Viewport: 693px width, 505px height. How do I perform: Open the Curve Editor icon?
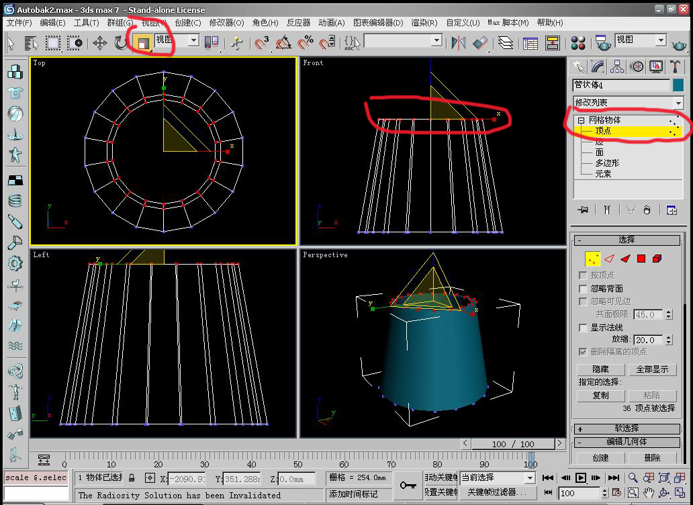click(x=530, y=43)
